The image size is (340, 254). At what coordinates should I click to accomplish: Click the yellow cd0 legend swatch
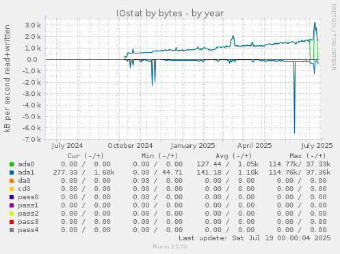pos(12,189)
